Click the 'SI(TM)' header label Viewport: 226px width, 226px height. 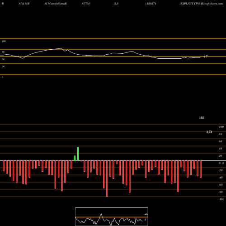point(86,4)
